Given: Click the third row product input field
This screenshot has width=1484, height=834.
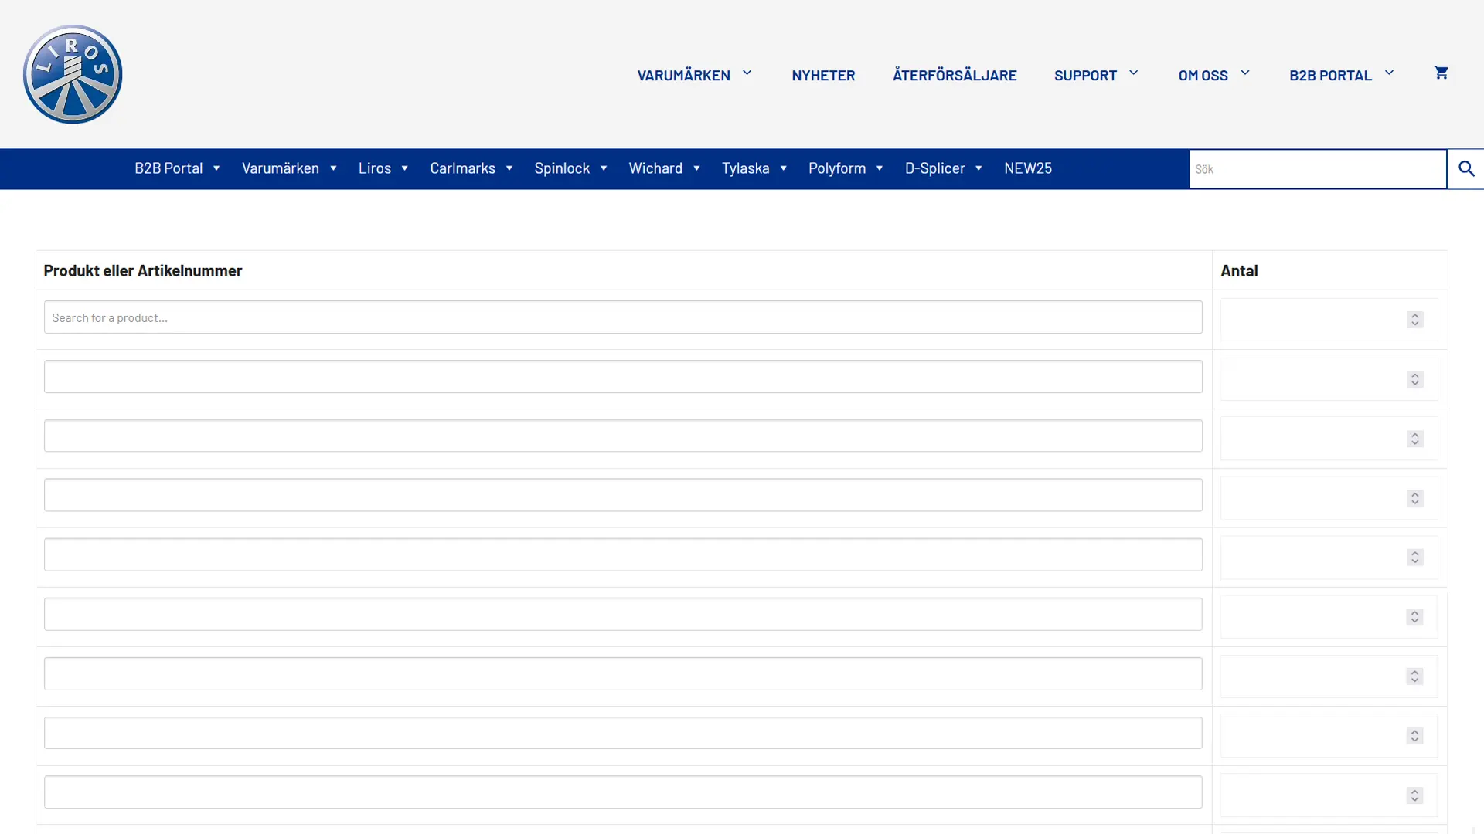Looking at the screenshot, I should 622,436.
